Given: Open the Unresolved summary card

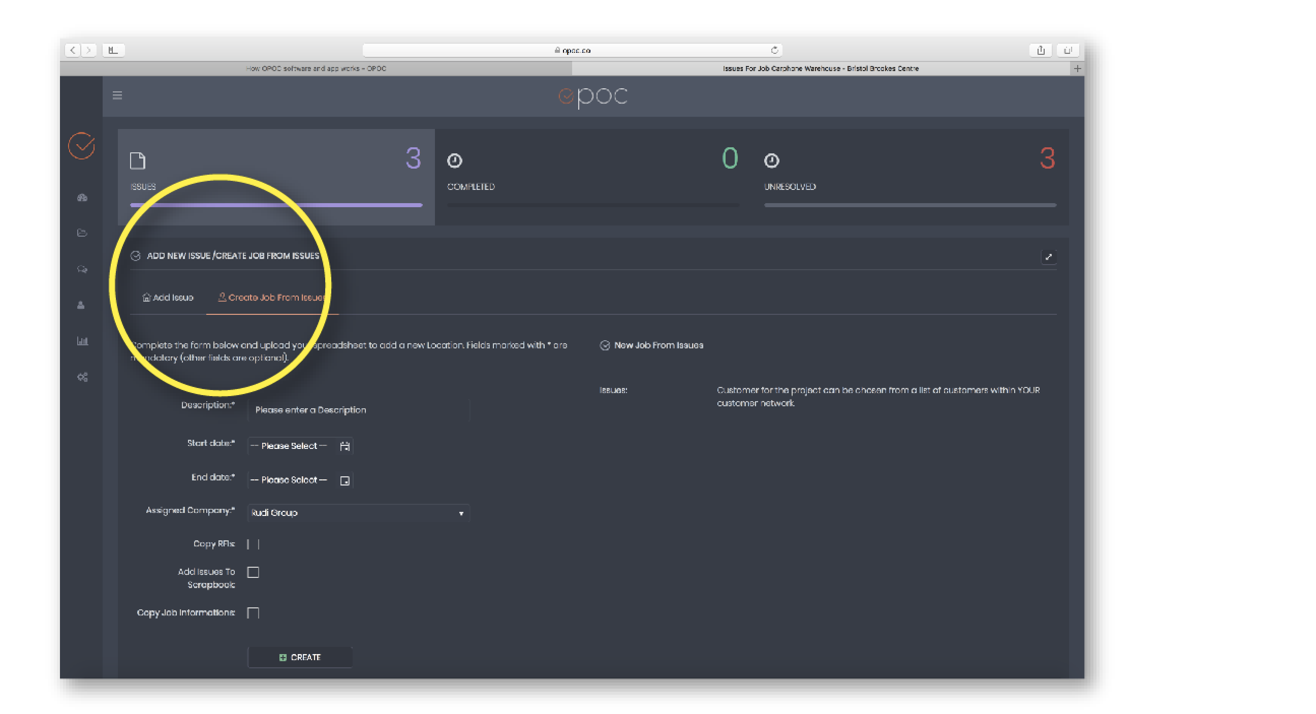Looking at the screenshot, I should coord(910,177).
